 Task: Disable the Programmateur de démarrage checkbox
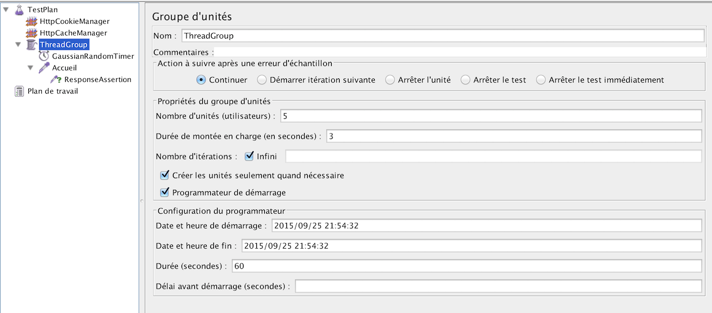[164, 192]
